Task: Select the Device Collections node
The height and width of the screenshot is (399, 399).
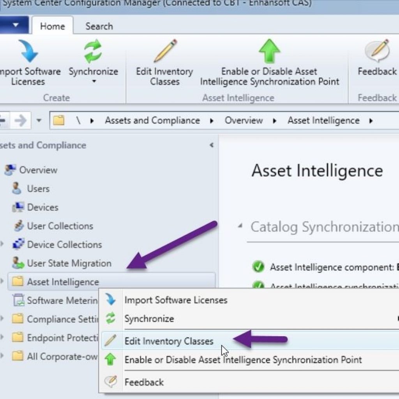Action: [57, 245]
